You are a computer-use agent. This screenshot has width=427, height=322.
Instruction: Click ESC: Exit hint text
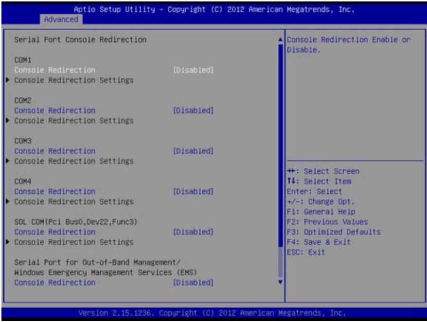pos(306,252)
